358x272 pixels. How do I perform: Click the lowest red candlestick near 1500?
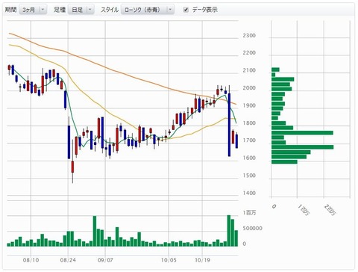pos(72,167)
